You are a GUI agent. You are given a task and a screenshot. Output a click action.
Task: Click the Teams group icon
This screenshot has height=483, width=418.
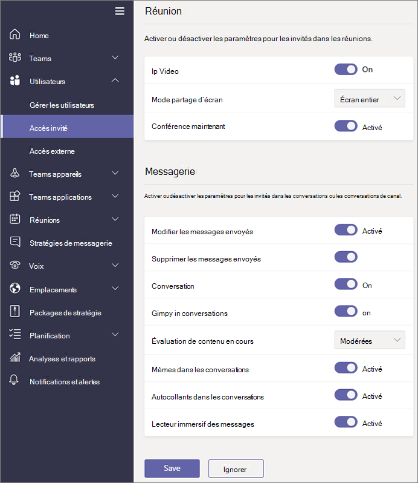pos(15,58)
